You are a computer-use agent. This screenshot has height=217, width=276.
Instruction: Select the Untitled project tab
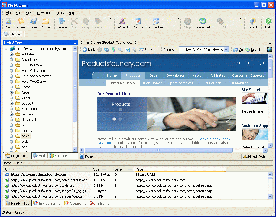(x=13, y=34)
